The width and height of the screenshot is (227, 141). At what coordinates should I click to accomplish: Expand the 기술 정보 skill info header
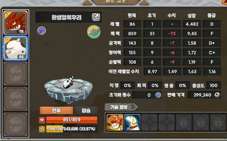[121, 107]
